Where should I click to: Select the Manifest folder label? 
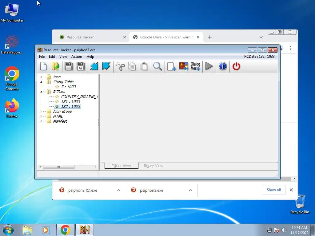pos(60,121)
